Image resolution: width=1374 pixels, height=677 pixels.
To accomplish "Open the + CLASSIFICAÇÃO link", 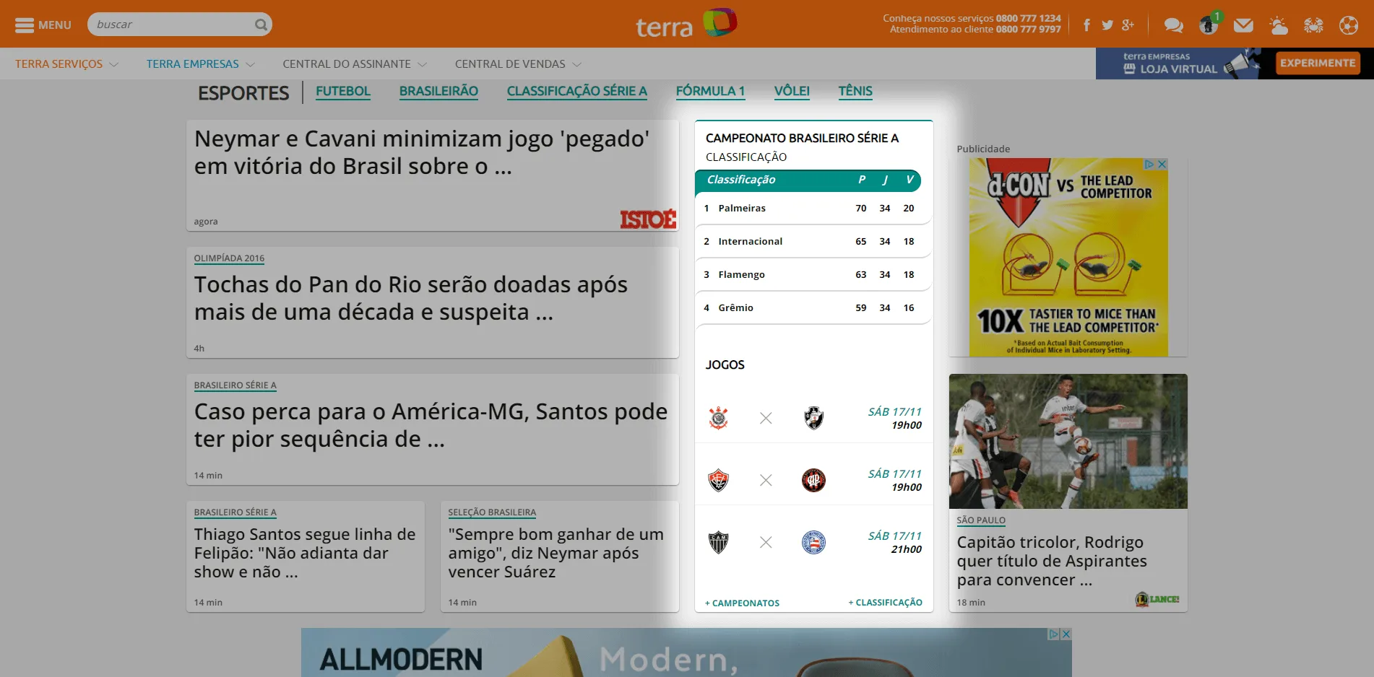I will pos(885,602).
